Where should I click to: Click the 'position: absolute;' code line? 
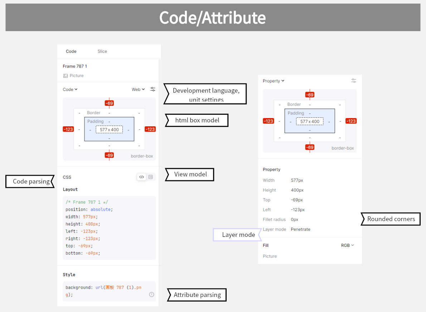[x=89, y=209]
